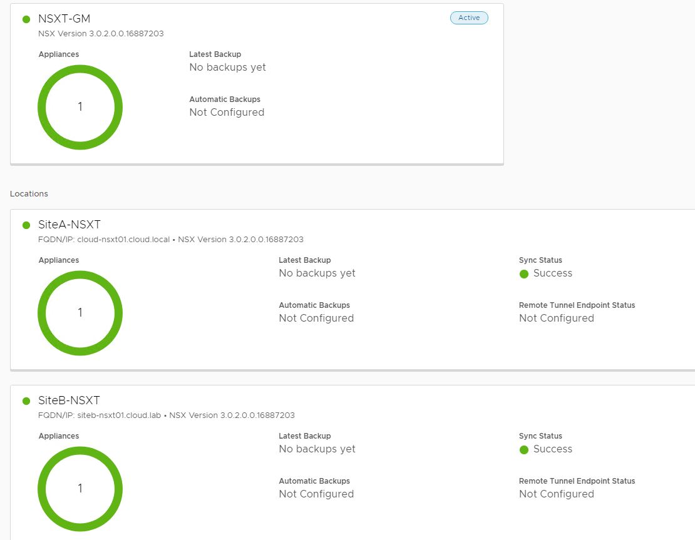Click SiteB-NSXT Sync Status green success icon

524,449
